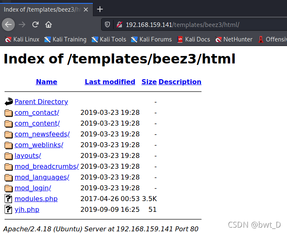Go back with the browser back arrow

[8, 24]
